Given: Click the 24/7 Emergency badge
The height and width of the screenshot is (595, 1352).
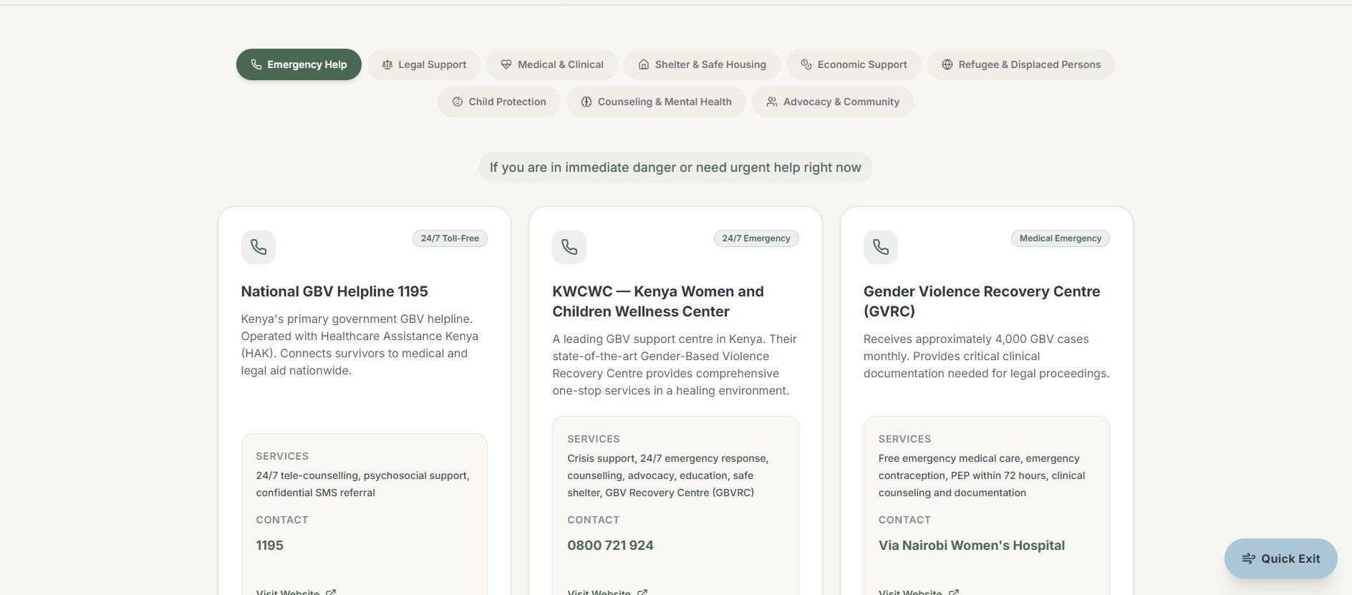Looking at the screenshot, I should (x=756, y=238).
